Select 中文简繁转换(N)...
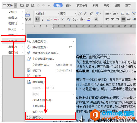 tap(50, 59)
